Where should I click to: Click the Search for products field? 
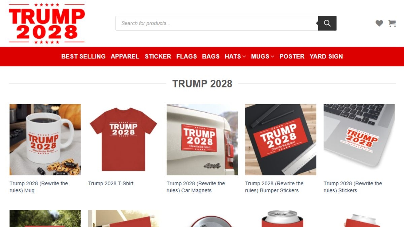(217, 23)
